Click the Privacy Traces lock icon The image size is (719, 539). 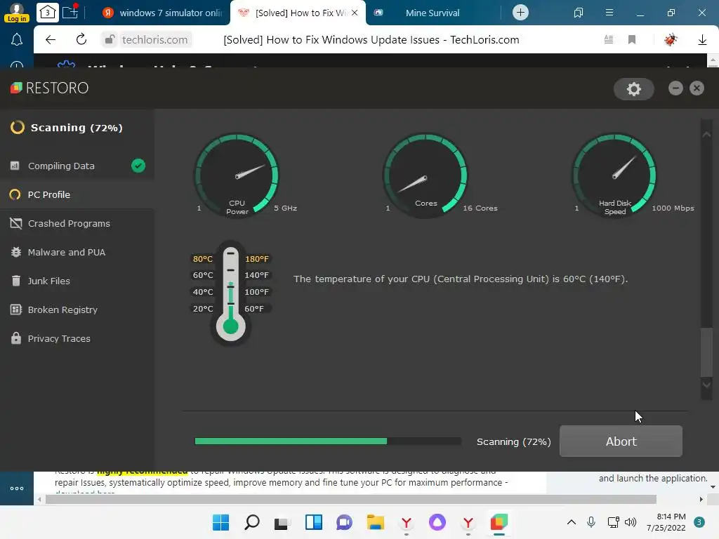pos(15,338)
